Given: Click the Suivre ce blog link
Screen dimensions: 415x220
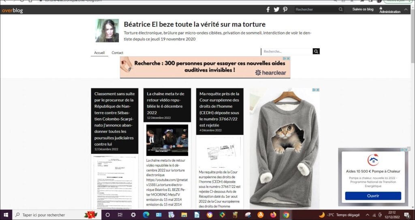Looking at the screenshot, I should coord(363,9).
